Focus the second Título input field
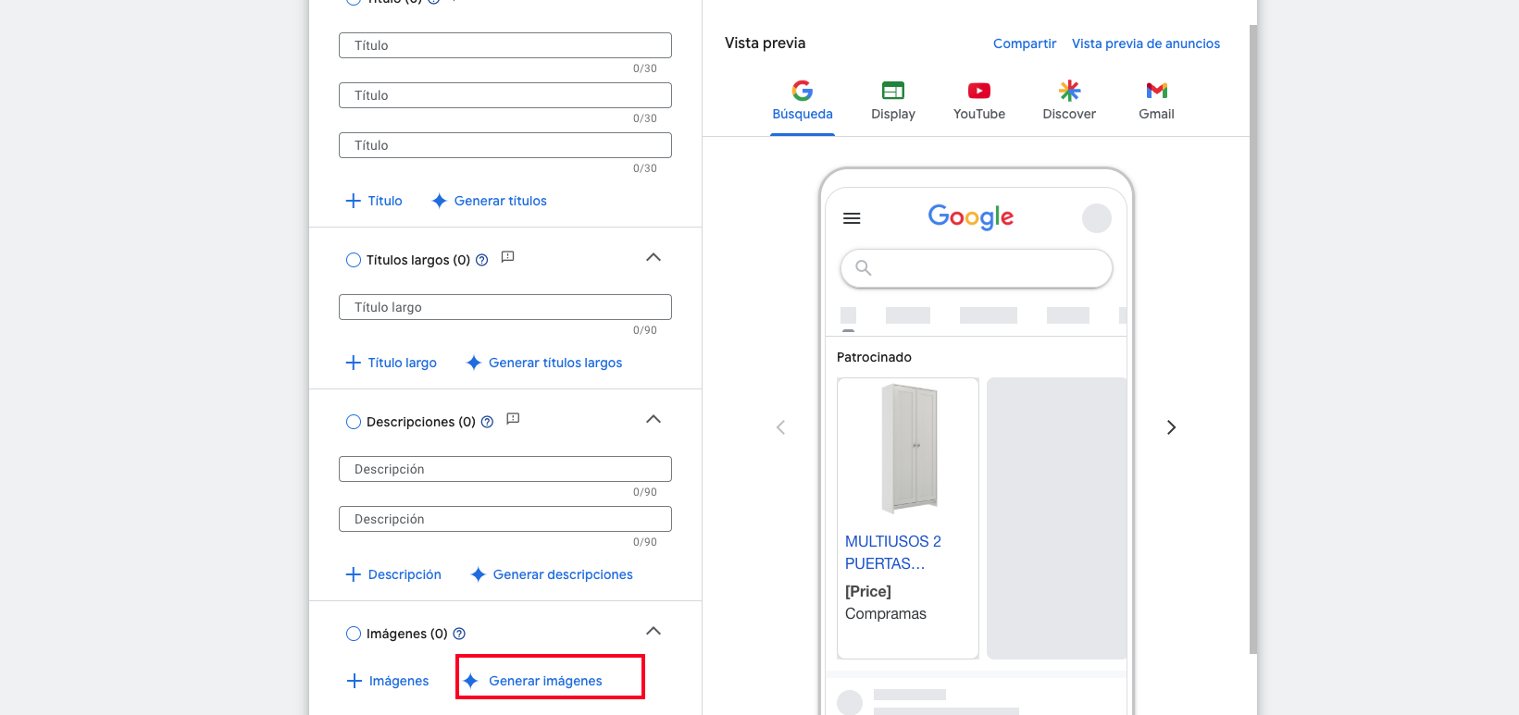The image size is (1519, 715). click(x=505, y=95)
